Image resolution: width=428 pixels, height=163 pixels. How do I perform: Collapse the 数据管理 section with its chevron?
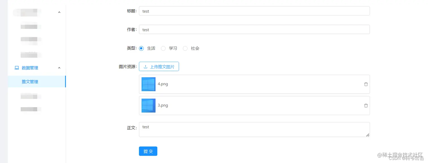(x=59, y=68)
